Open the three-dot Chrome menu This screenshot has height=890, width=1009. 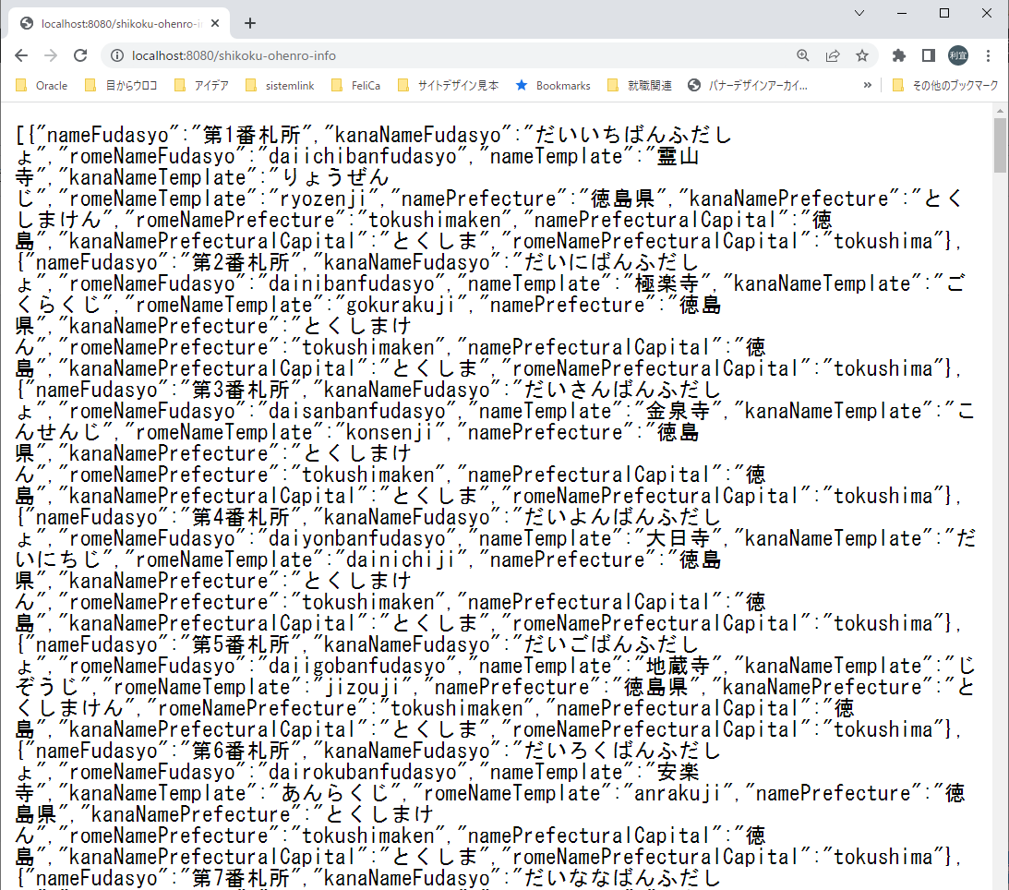point(989,55)
